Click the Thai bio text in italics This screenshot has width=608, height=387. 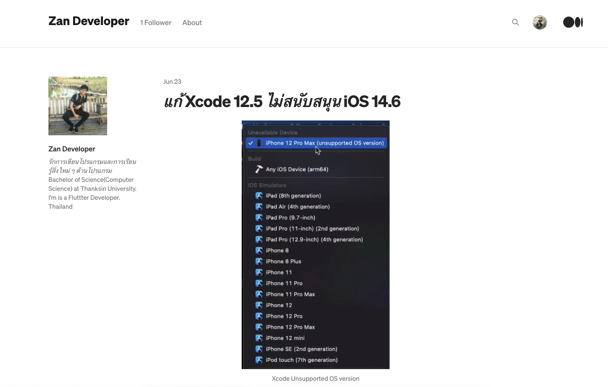point(92,166)
